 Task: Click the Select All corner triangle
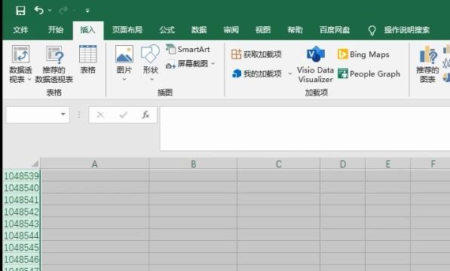35,163
